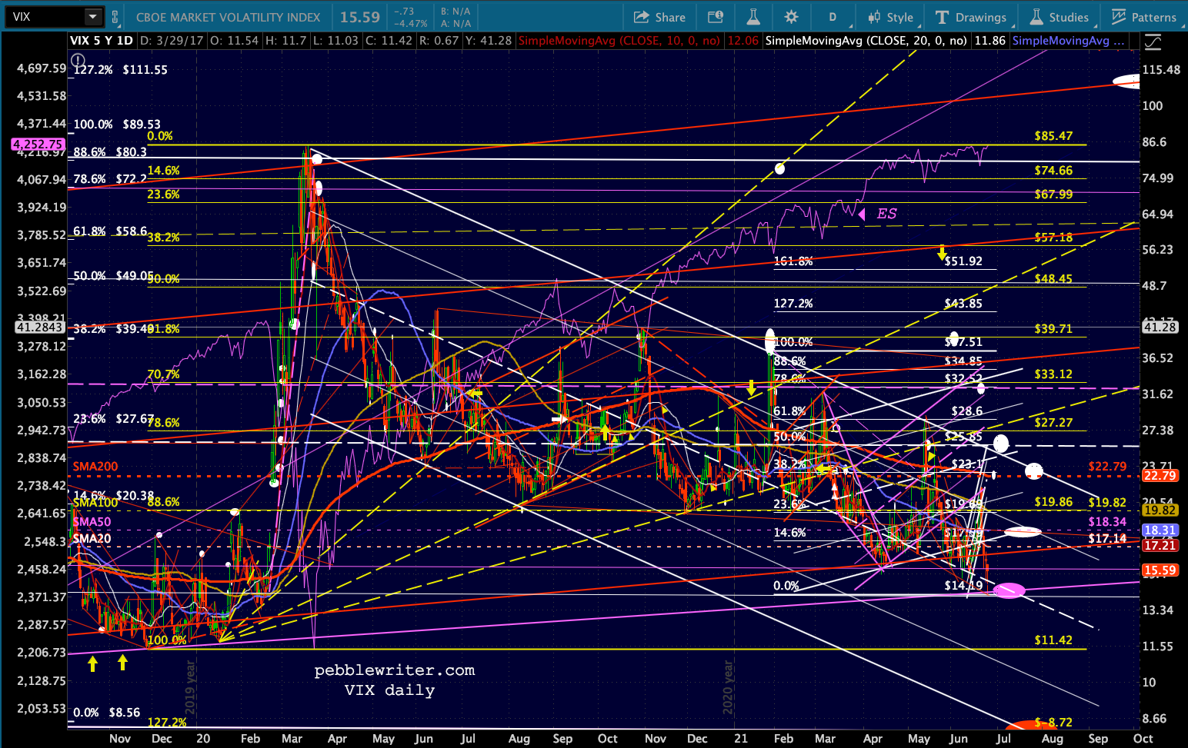Open the Studies menu
Image resolution: width=1188 pixels, height=748 pixels.
coord(1060,17)
